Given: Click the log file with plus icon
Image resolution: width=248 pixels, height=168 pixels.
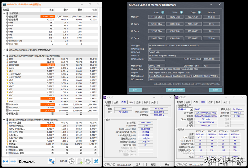Looking at the screenshot, I should coord(80,161).
